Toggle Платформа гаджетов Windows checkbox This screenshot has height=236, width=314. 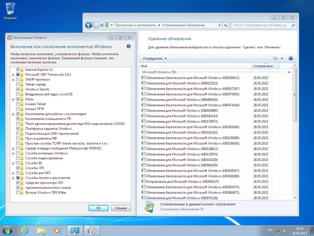18,129
